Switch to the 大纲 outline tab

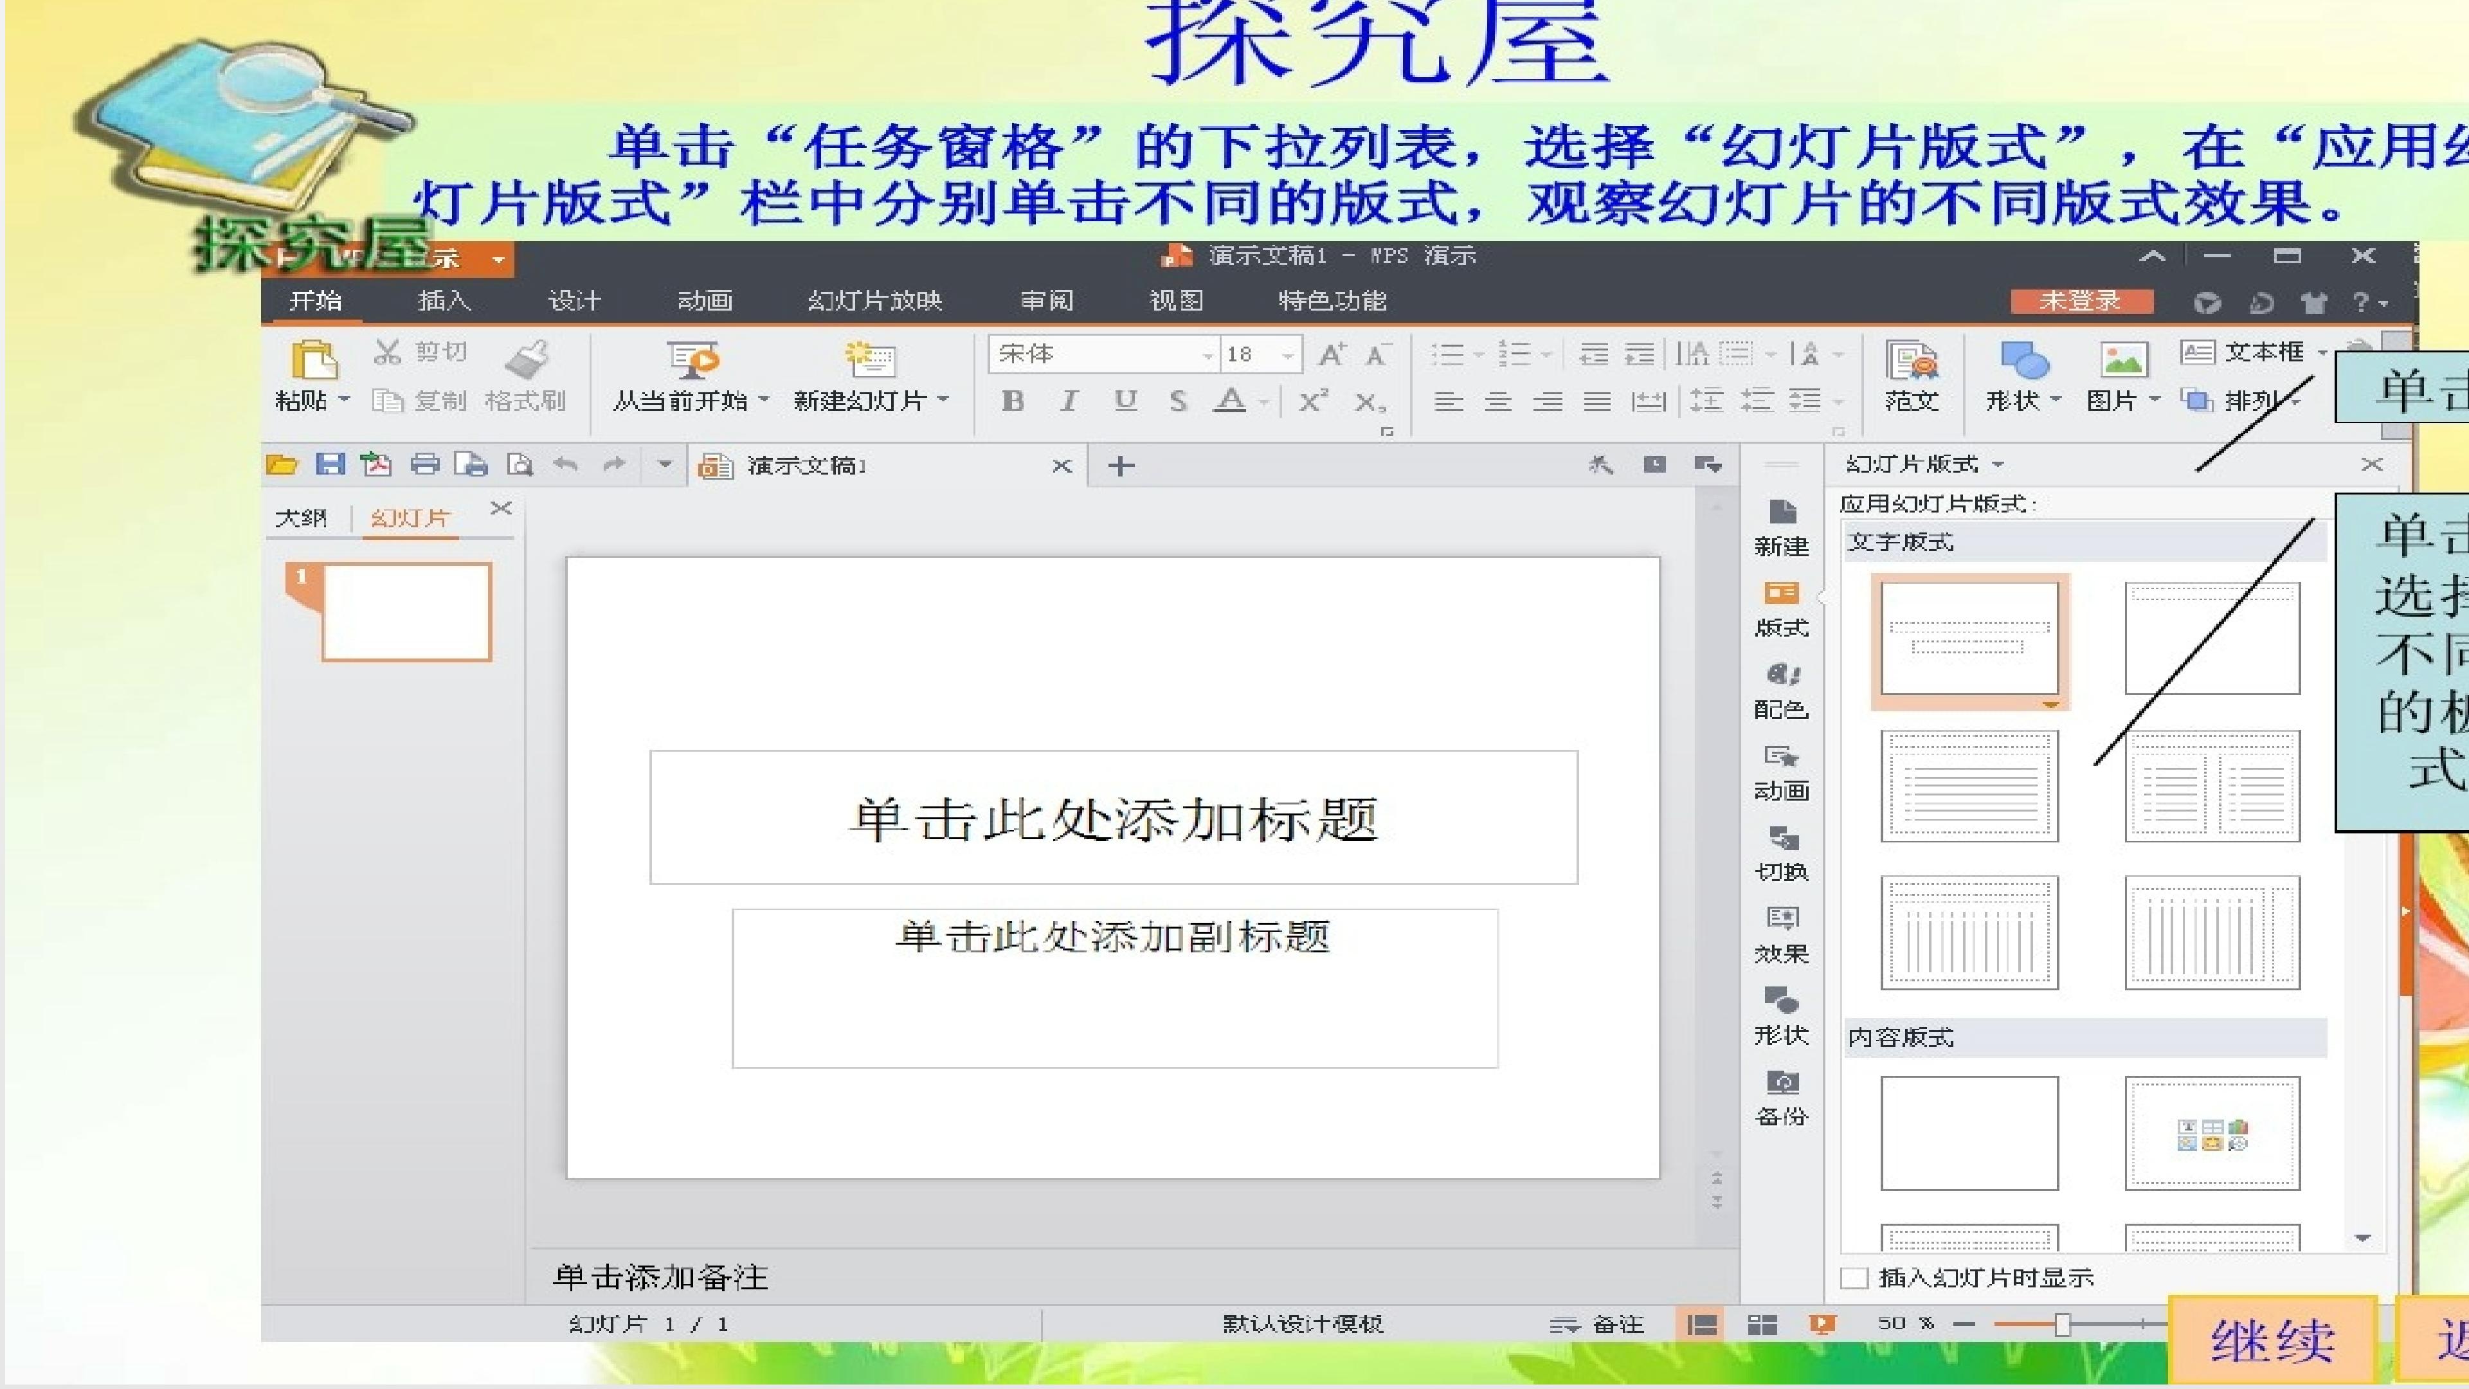301,518
